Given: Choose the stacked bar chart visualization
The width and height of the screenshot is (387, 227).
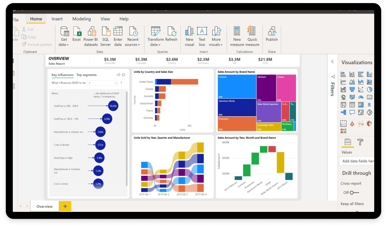Looking at the screenshot, I should [x=343, y=74].
